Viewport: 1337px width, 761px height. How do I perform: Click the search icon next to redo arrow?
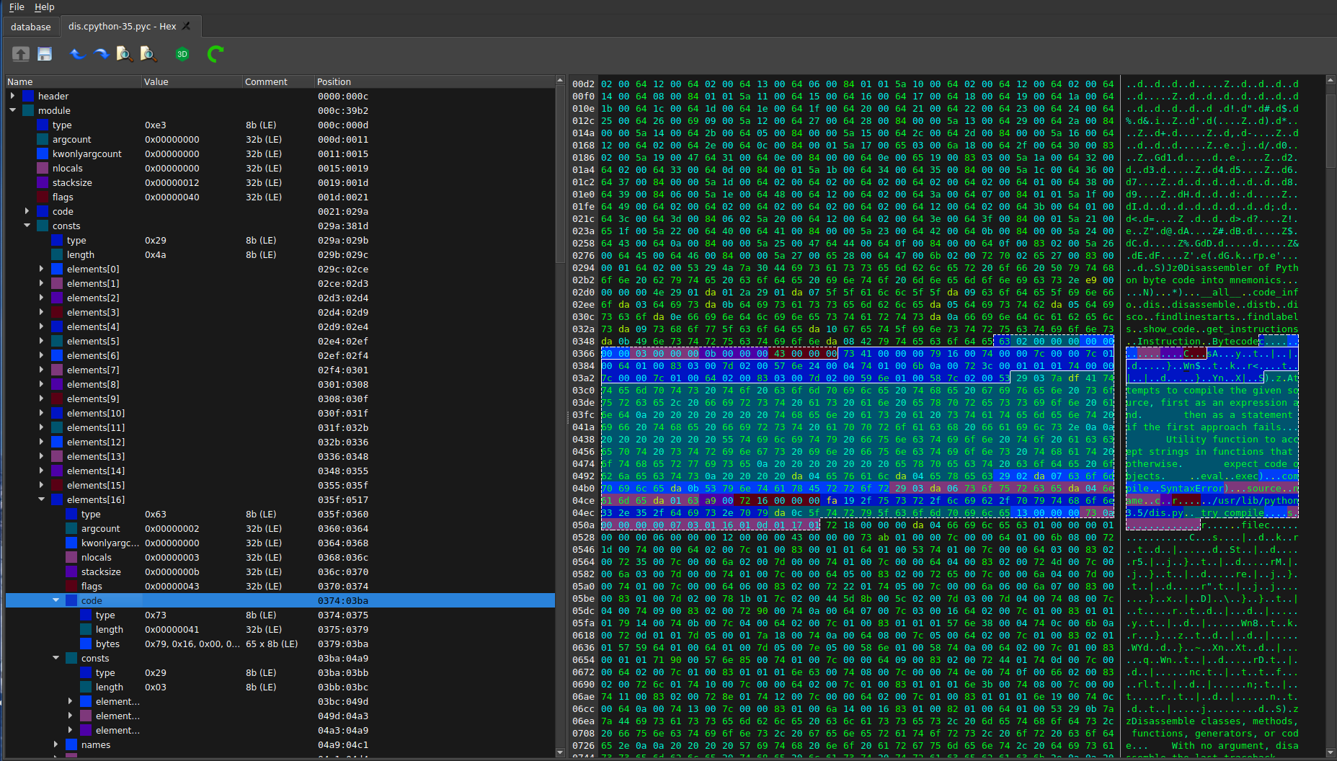coord(125,54)
